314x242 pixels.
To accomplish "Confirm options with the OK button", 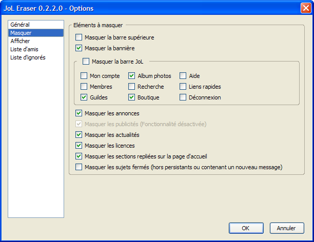I will (x=246, y=228).
